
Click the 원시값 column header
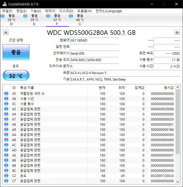click(x=160, y=88)
